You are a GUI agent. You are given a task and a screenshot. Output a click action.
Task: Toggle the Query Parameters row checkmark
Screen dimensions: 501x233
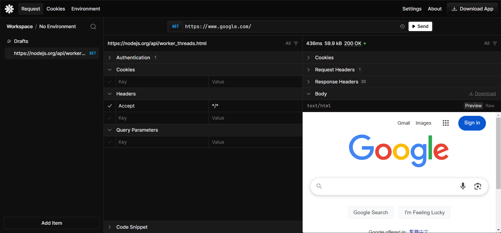[110, 142]
